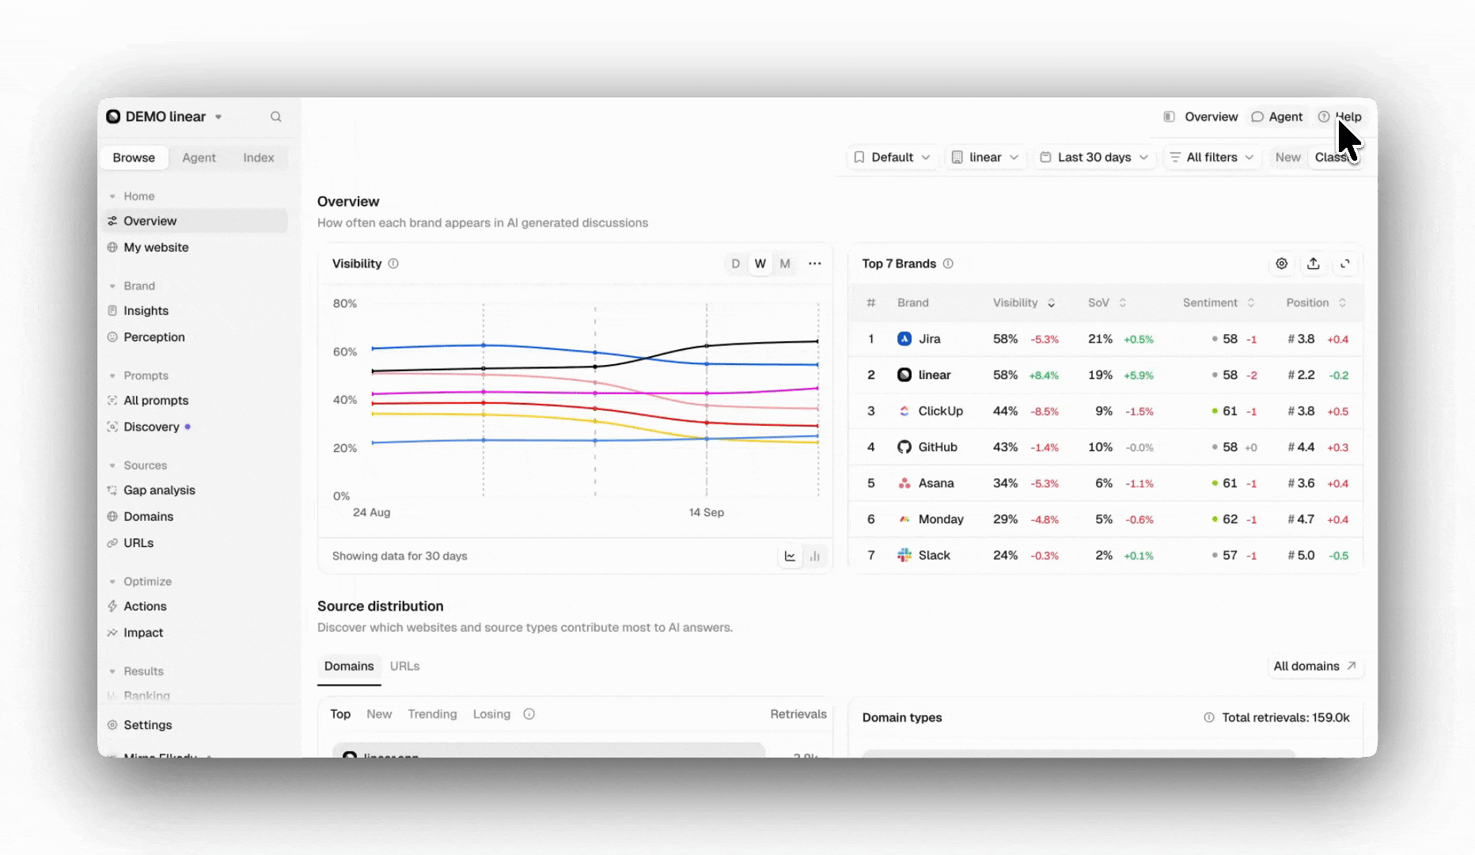This screenshot has height=855, width=1475.
Task: Switch to line chart view icon
Action: coord(790,556)
